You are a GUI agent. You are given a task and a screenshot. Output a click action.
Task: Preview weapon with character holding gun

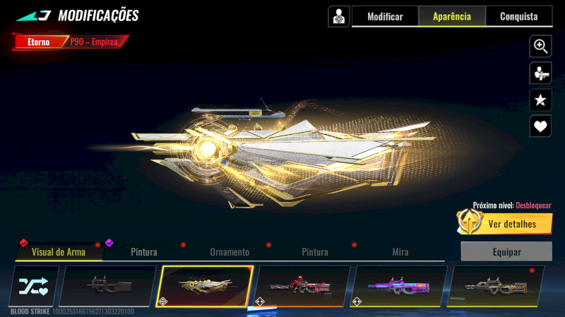tap(540, 73)
